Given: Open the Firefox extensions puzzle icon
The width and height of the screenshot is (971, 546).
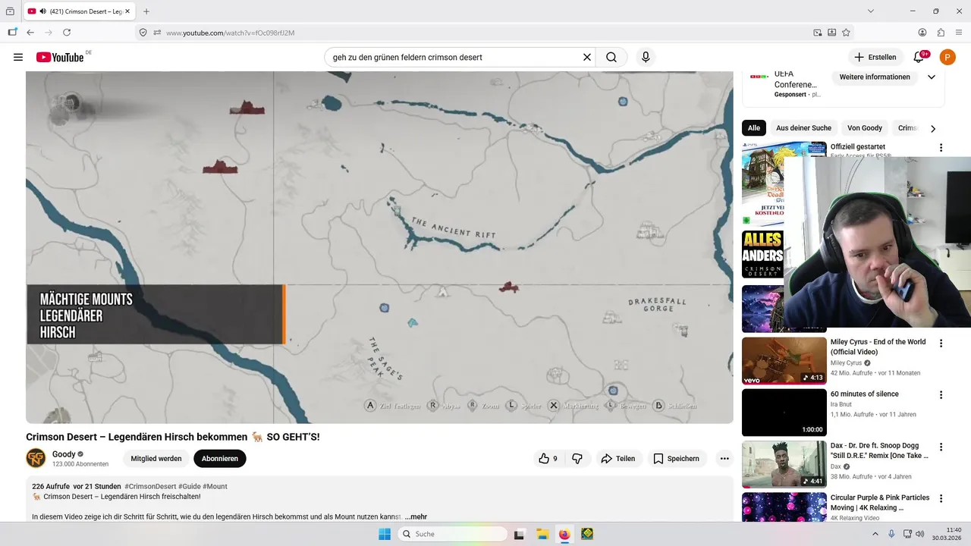Looking at the screenshot, I should click(941, 33).
